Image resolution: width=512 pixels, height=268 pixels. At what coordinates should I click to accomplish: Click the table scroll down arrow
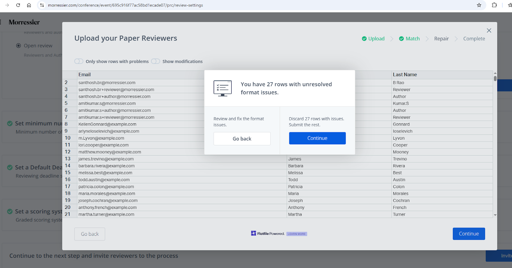495,215
